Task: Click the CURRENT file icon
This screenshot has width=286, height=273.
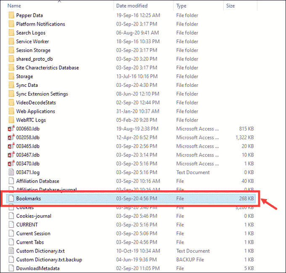Action: pos(11,224)
